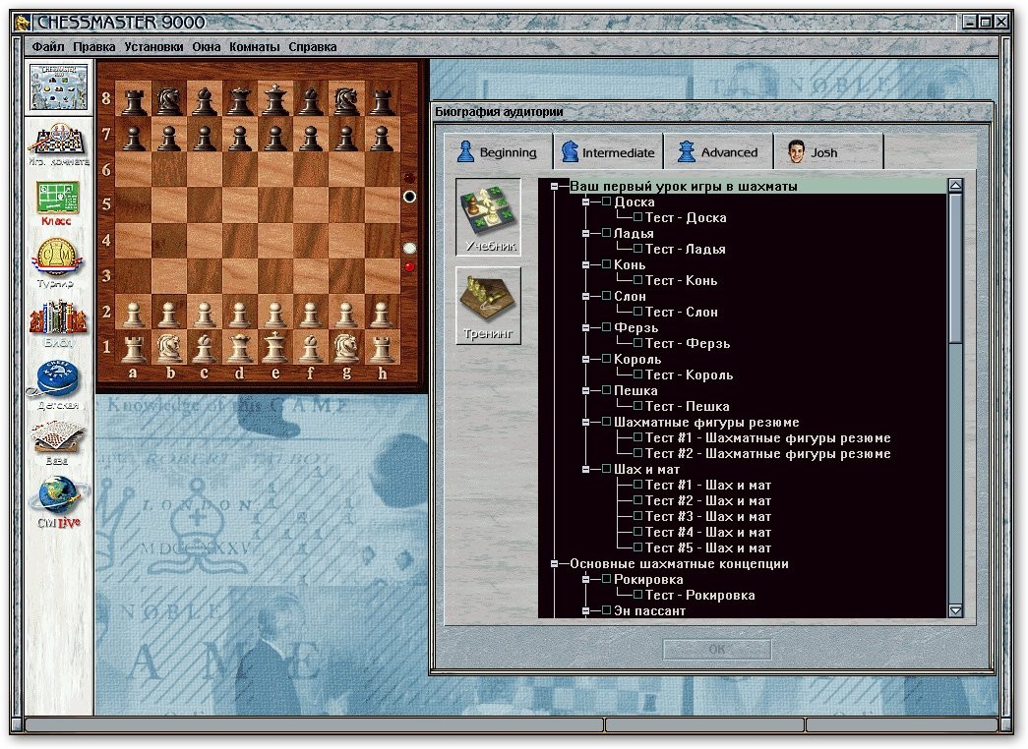The width and height of the screenshot is (1028, 749).
Task: Open the Окна menu
Action: pos(206,46)
